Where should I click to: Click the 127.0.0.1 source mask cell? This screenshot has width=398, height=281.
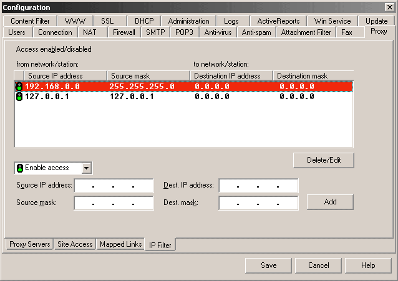point(132,97)
